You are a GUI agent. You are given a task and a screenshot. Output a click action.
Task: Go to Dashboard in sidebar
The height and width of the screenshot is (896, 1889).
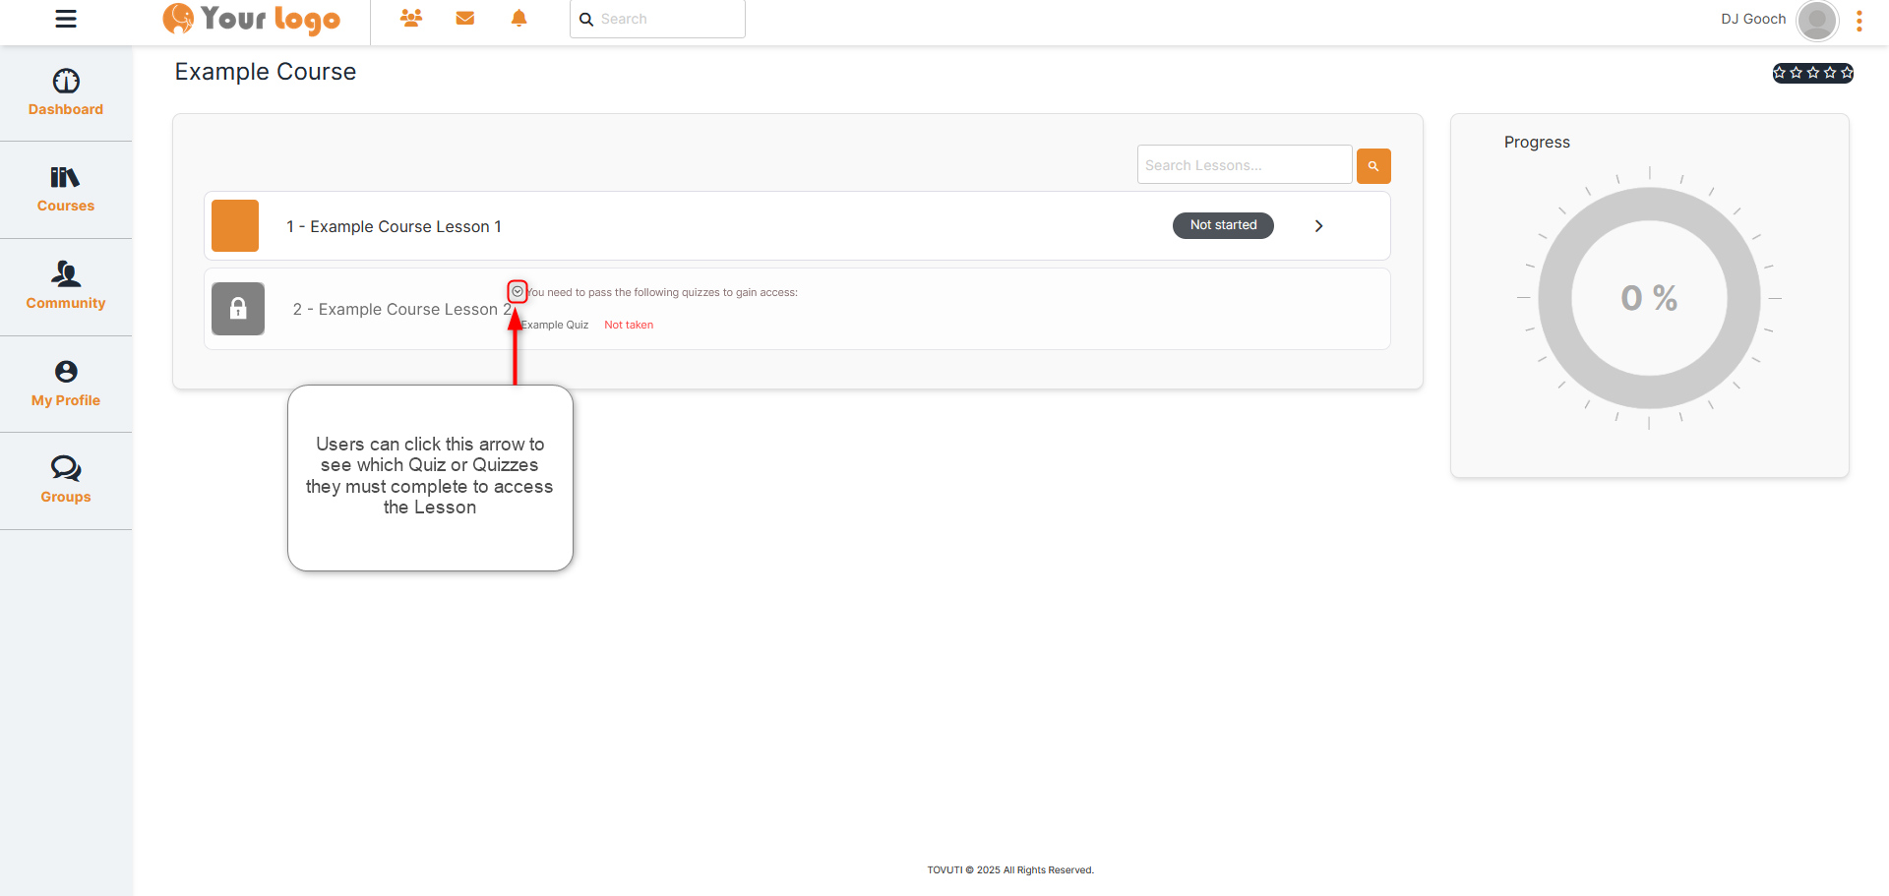(66, 92)
